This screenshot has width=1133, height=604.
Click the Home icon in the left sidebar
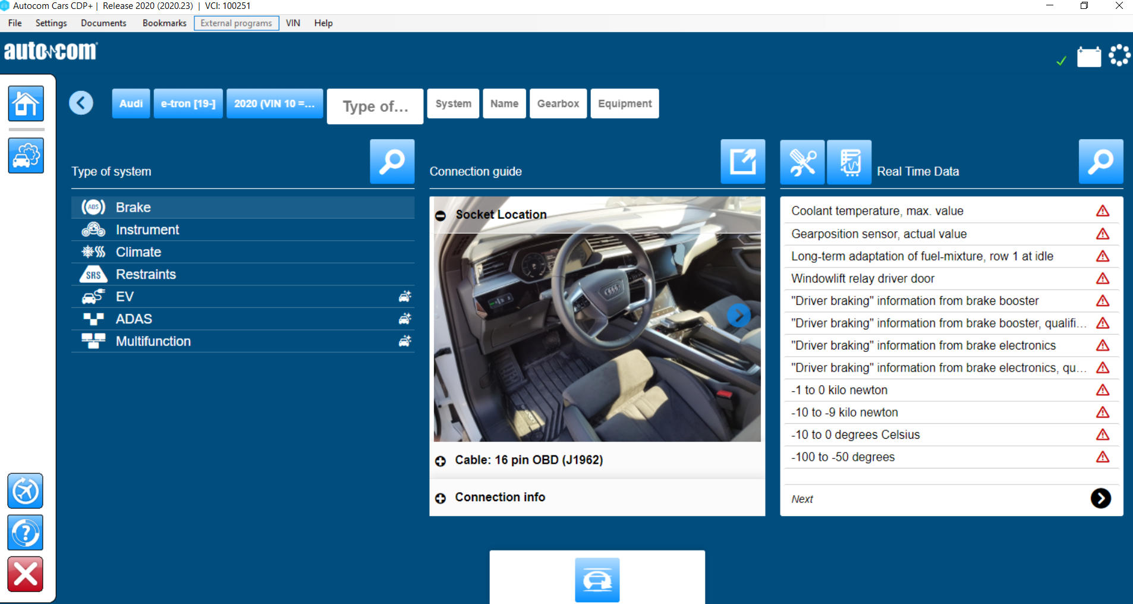26,103
